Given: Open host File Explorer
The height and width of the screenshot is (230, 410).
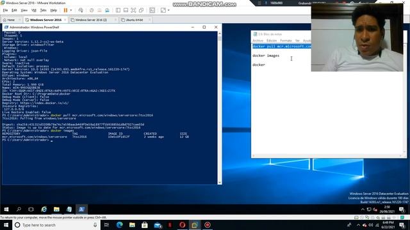Looking at the screenshot, I should point(132,225).
